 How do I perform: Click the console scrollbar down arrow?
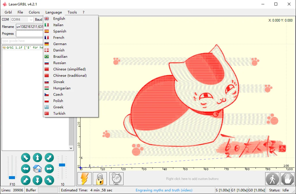[71, 148]
